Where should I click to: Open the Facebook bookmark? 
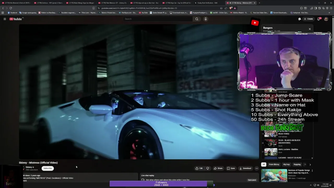(12, 13)
